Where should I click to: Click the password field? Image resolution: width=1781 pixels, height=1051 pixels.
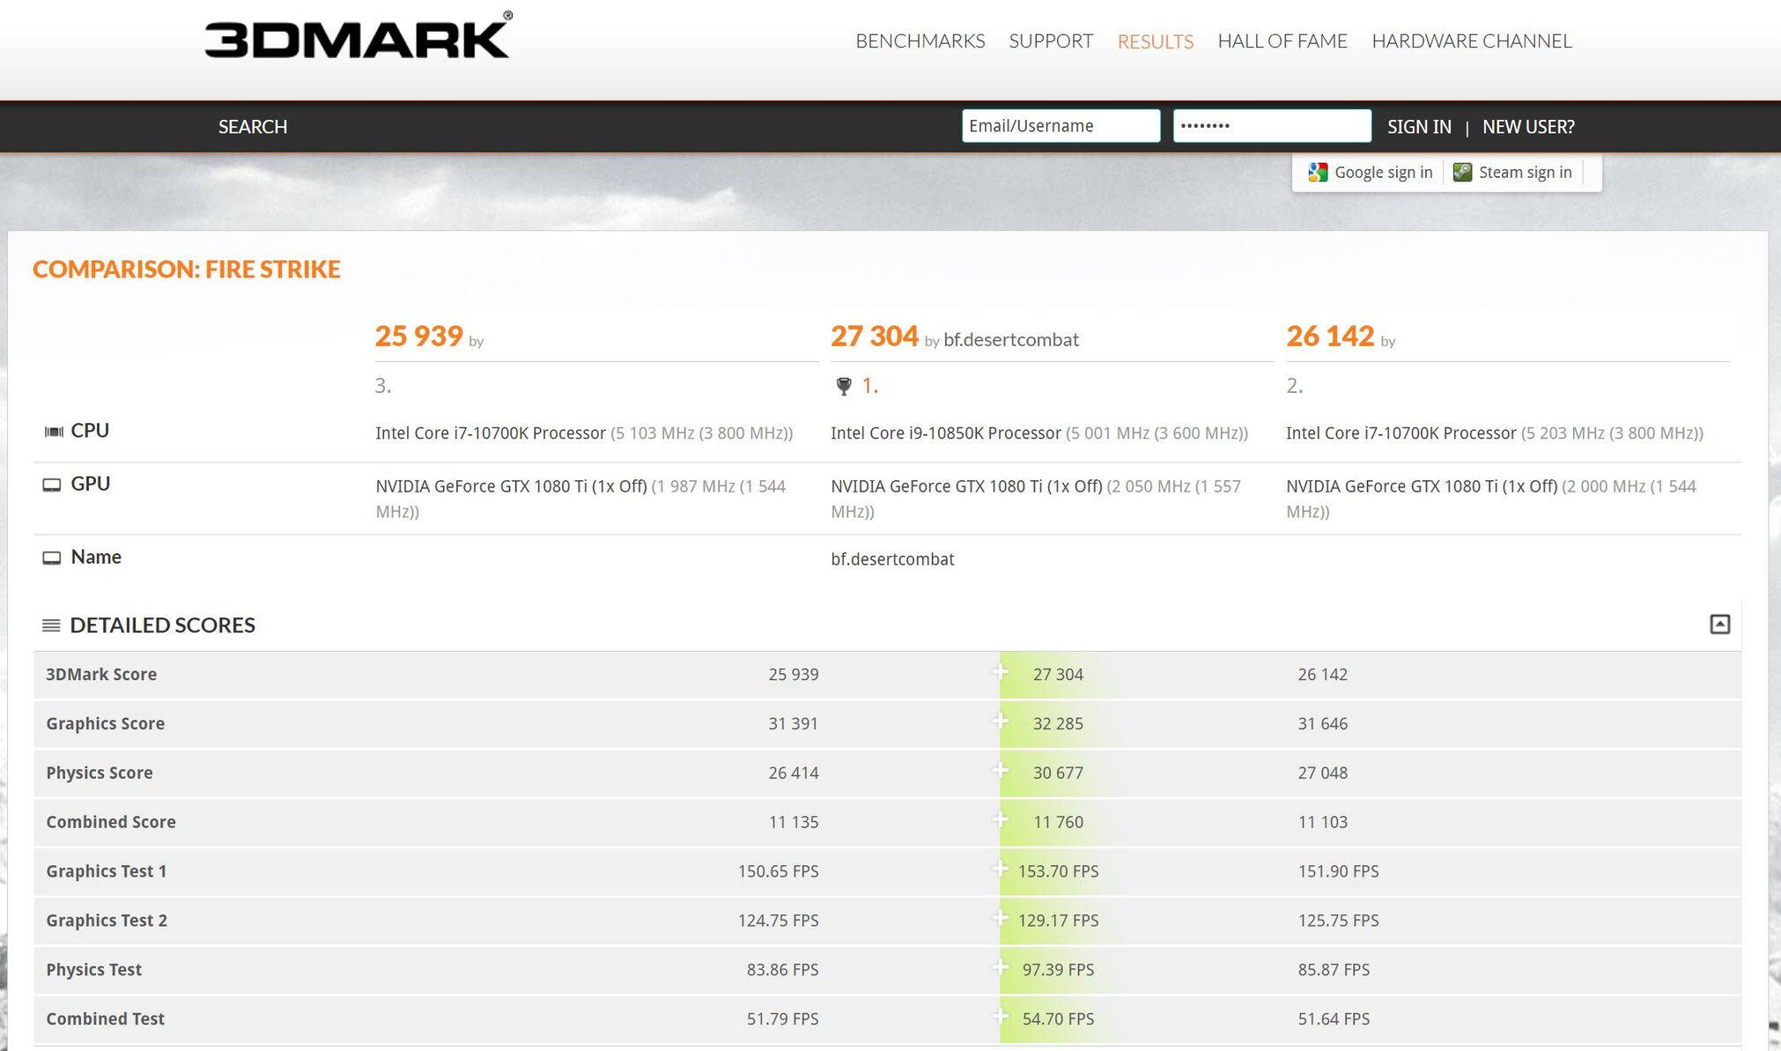[1272, 126]
